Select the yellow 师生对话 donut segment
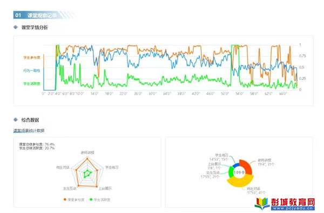324x213 pixels. [x=240, y=181]
